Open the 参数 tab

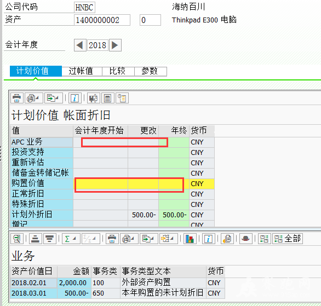(151, 71)
